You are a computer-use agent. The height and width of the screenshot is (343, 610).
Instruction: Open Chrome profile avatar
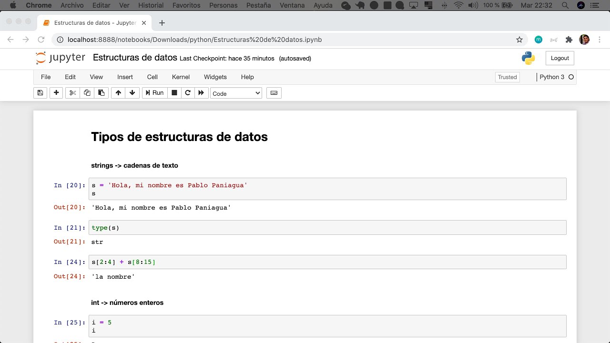click(x=584, y=40)
